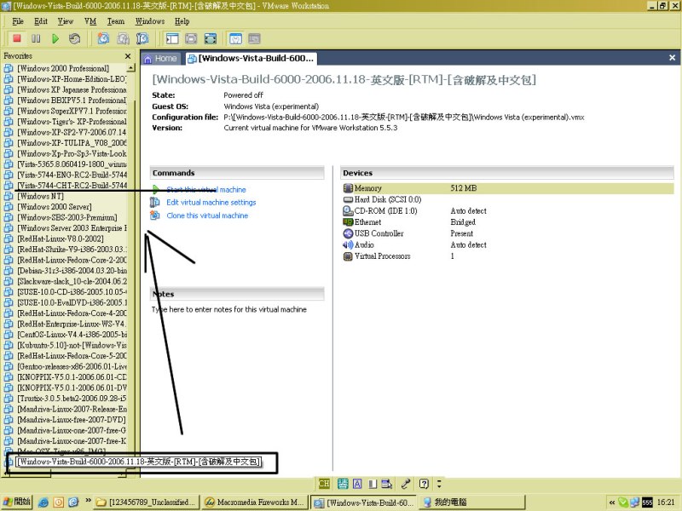
Task: Click the language bar tools wrench icon
Action: pyautogui.click(x=406, y=484)
